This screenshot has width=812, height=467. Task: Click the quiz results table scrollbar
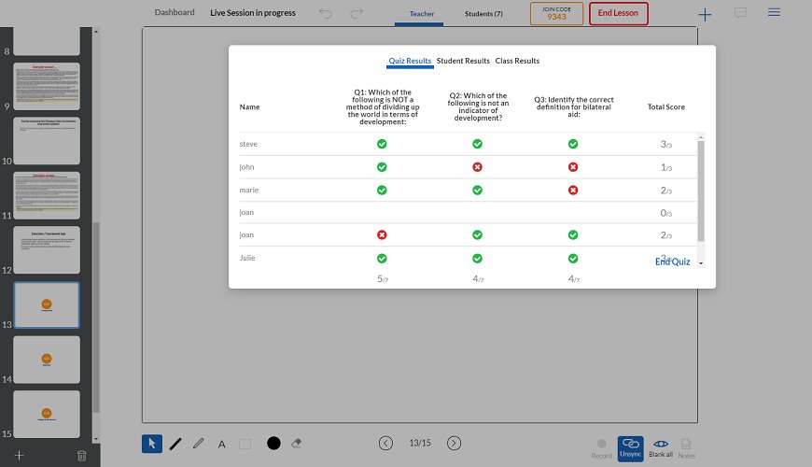point(701,191)
